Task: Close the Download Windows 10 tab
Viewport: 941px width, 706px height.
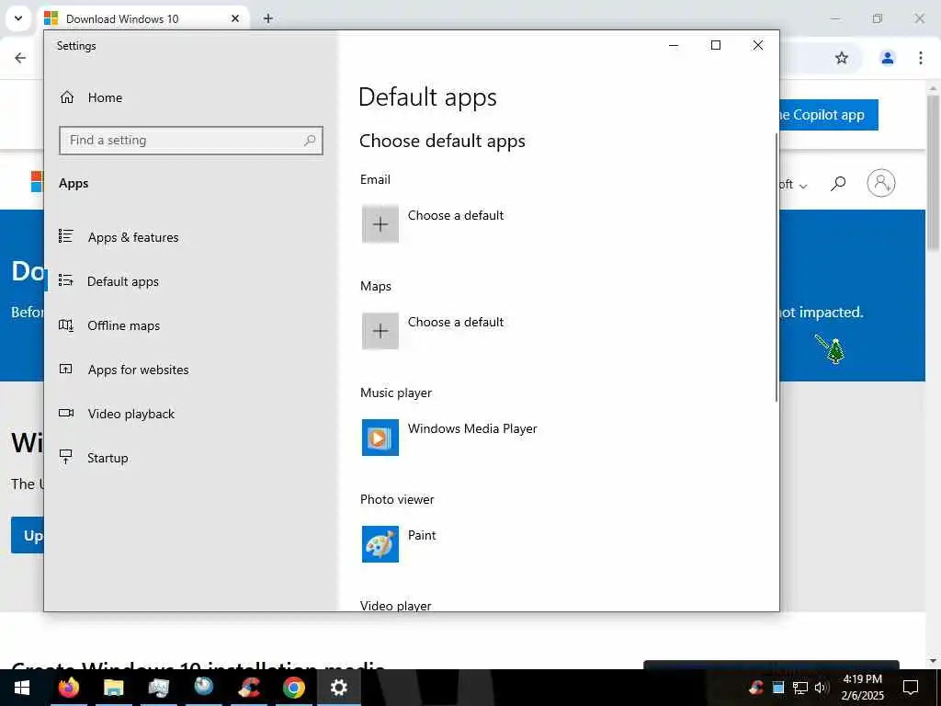Action: (x=235, y=18)
